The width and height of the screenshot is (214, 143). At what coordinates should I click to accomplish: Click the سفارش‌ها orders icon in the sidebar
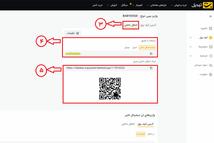tap(211, 47)
